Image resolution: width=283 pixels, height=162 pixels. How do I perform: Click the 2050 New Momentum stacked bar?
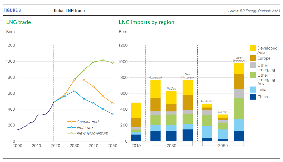click(x=239, y=102)
